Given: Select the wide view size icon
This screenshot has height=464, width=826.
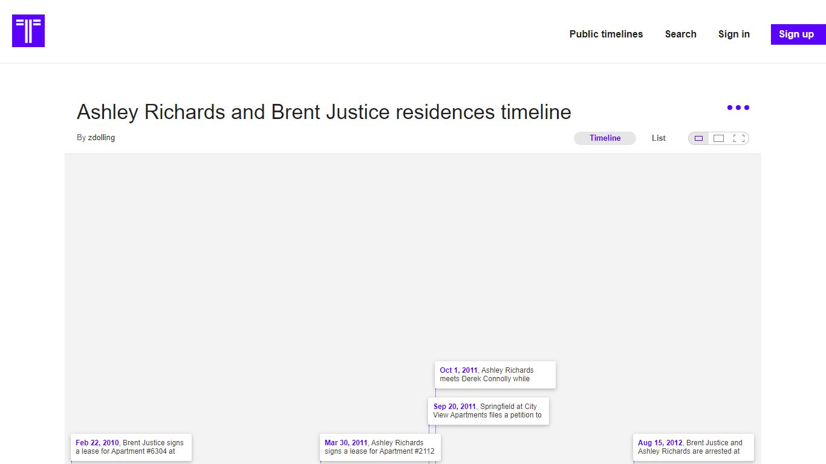Looking at the screenshot, I should pyautogui.click(x=718, y=138).
